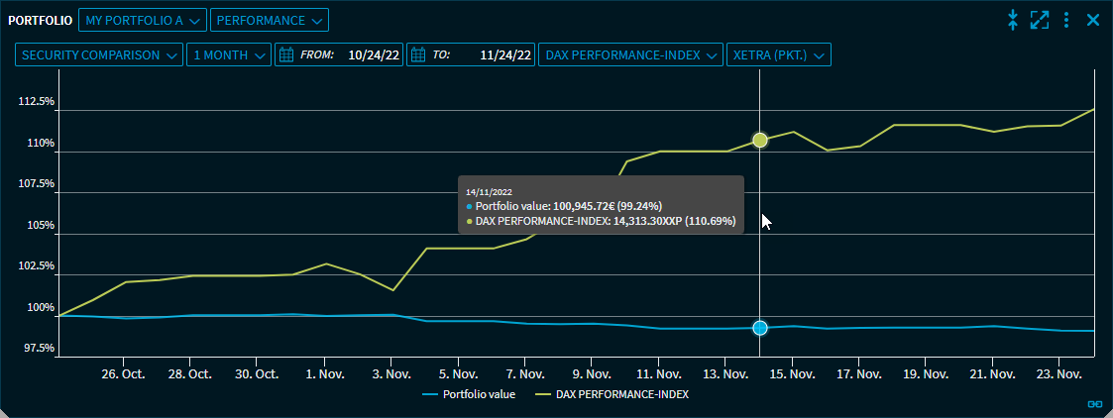
Task: Toggle Portfolio value series in legend
Action: point(466,393)
